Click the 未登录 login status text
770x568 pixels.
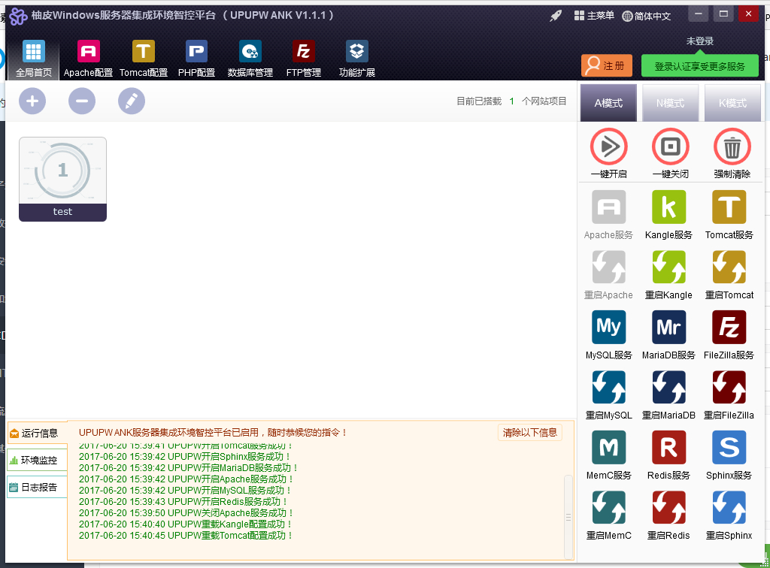click(700, 41)
